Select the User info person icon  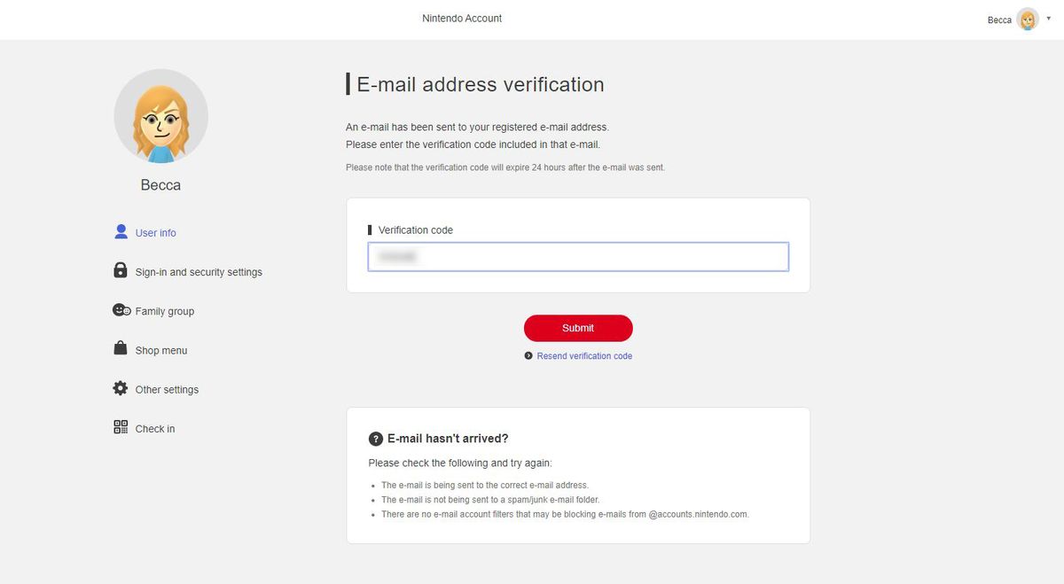(121, 231)
